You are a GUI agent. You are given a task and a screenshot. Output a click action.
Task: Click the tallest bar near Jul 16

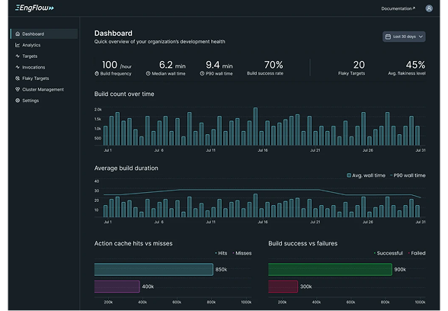click(x=255, y=127)
